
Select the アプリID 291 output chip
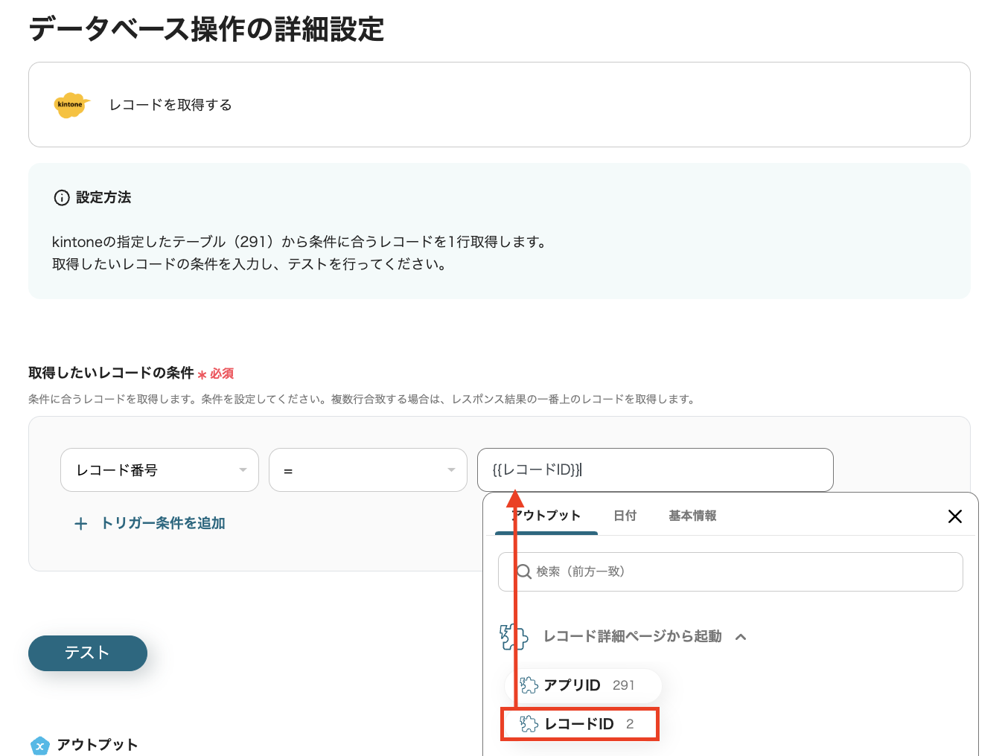coord(583,685)
